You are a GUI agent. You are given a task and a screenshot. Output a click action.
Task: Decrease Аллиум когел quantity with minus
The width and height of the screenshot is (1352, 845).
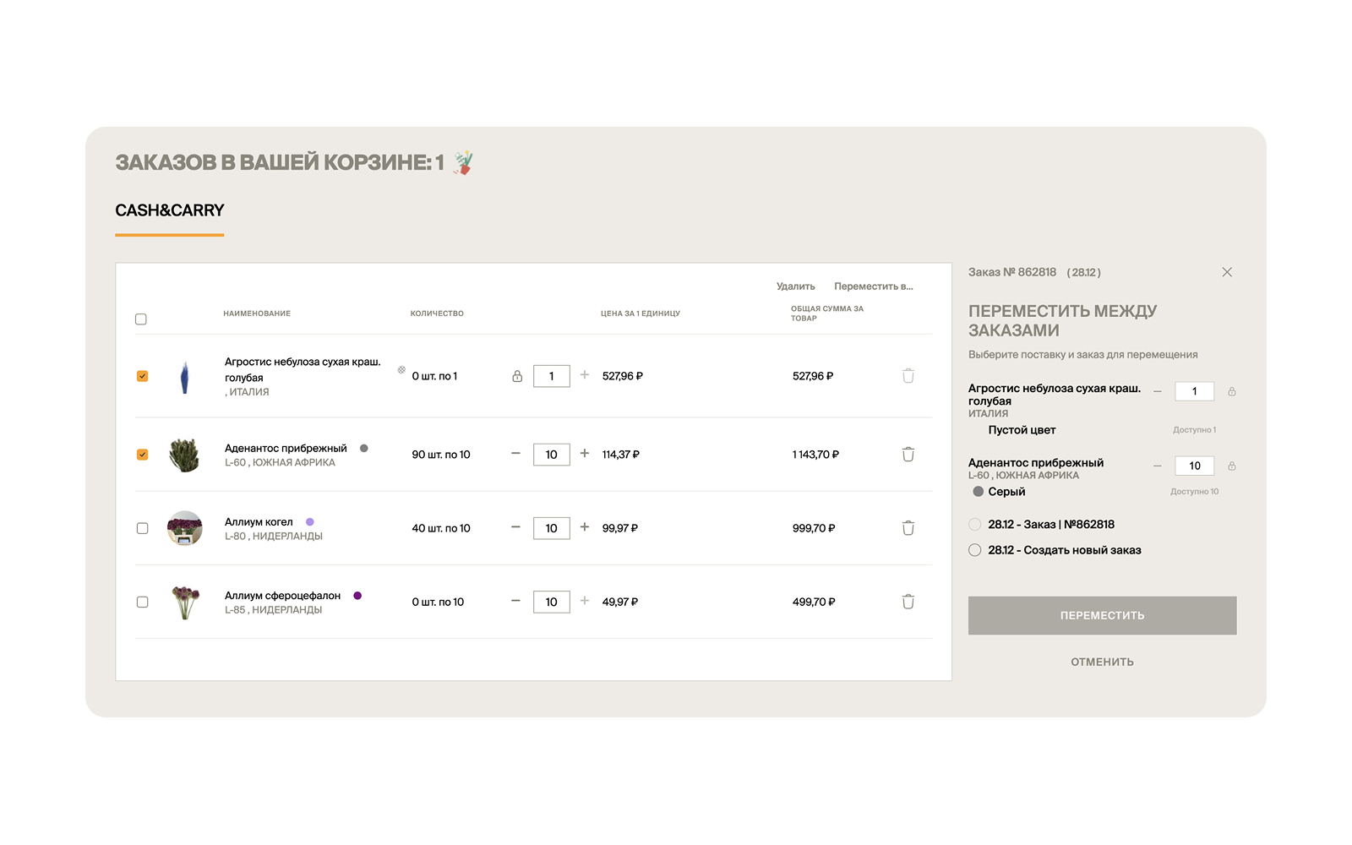pos(515,527)
